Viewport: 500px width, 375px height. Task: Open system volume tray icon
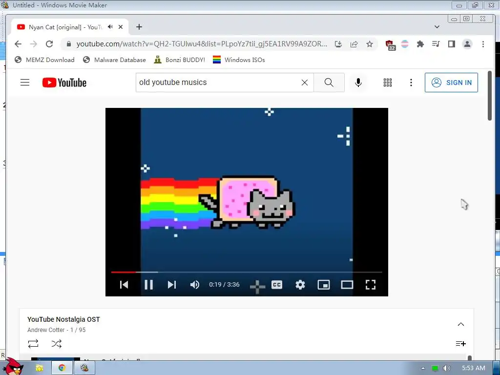446,368
